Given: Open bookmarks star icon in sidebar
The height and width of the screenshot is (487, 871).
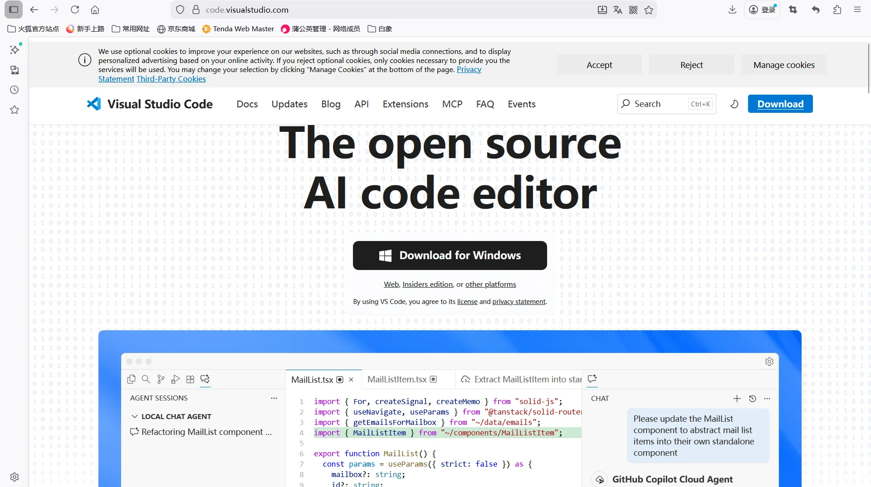Looking at the screenshot, I should coord(15,110).
